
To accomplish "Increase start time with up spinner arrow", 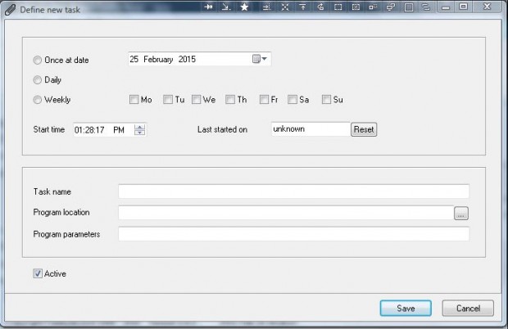I will pos(139,127).
